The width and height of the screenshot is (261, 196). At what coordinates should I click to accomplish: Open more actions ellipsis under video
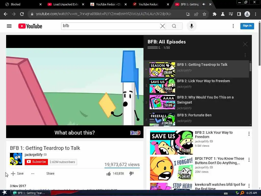(33, 174)
